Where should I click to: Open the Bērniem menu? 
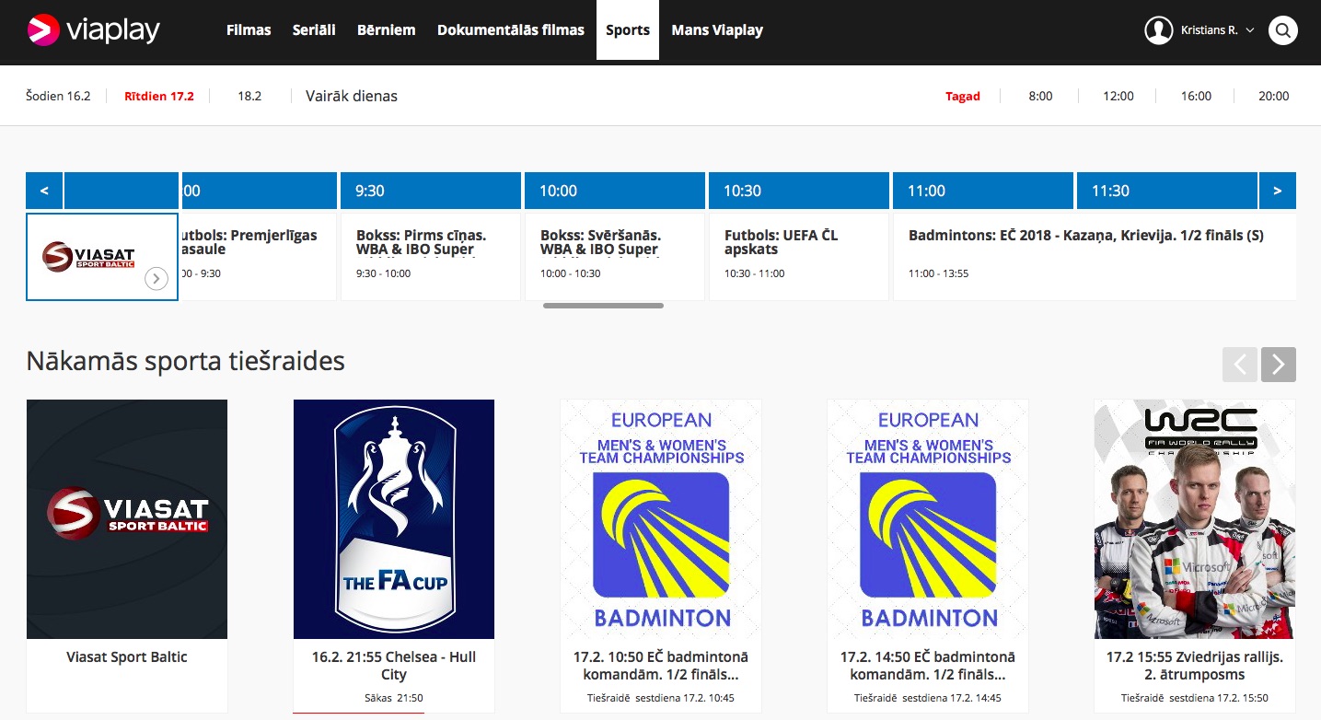click(387, 30)
